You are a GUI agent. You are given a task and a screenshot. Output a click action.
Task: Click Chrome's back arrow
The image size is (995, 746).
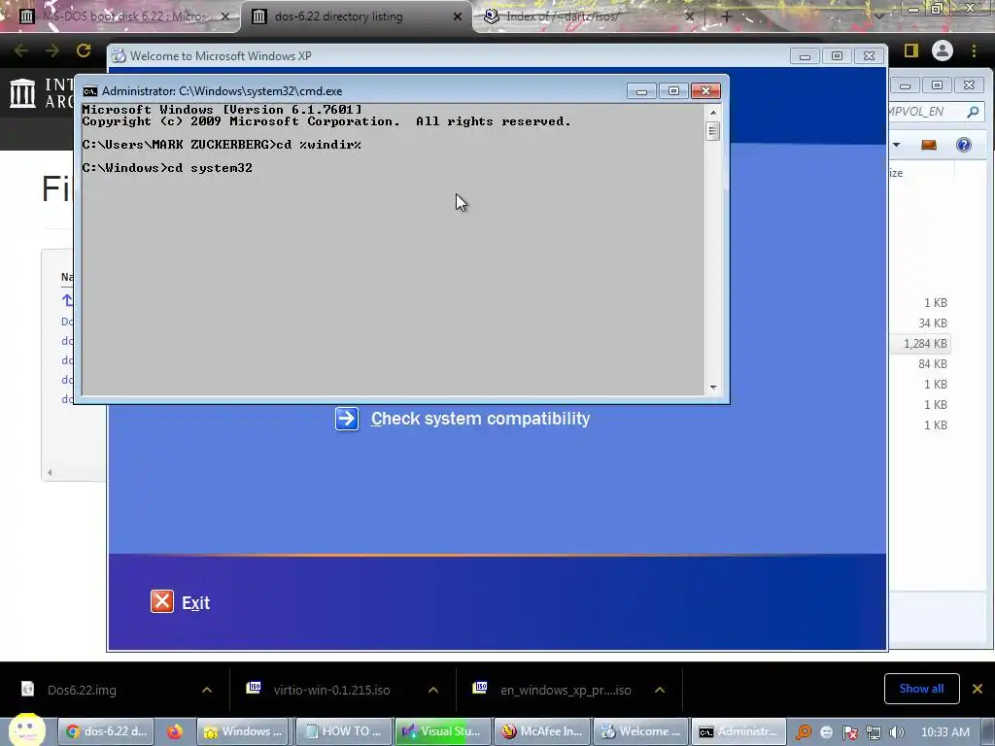21,51
